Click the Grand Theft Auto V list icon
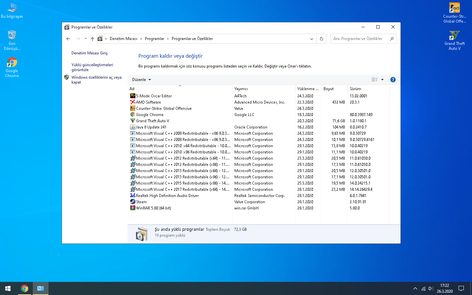 pos(133,121)
